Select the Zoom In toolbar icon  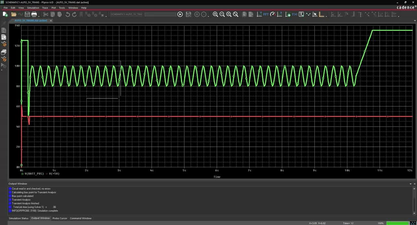pyautogui.click(x=216, y=14)
